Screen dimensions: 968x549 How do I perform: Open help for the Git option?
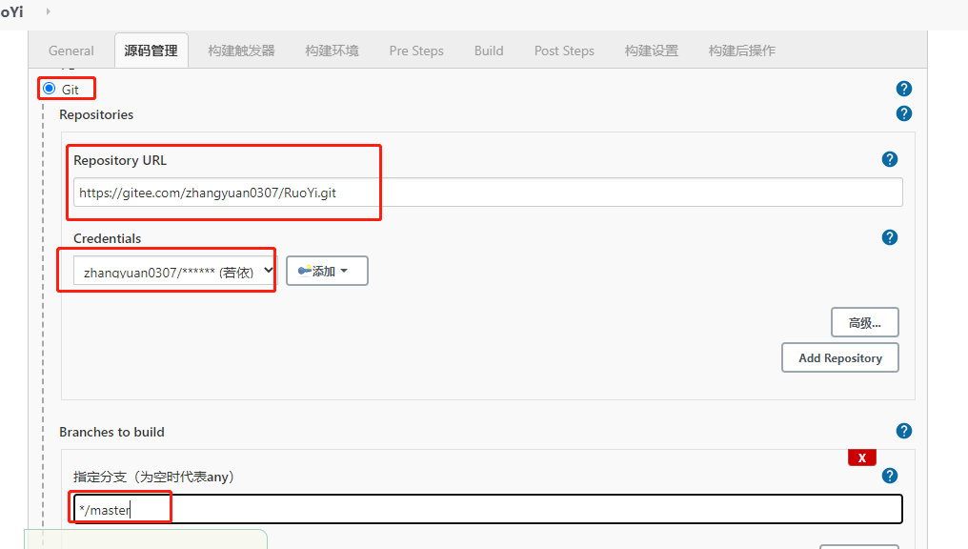(x=904, y=89)
